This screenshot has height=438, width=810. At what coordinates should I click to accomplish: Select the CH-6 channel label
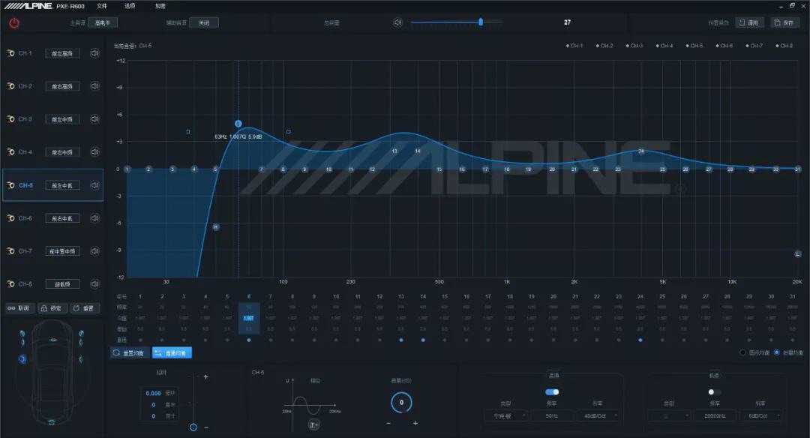pyautogui.click(x=25, y=218)
